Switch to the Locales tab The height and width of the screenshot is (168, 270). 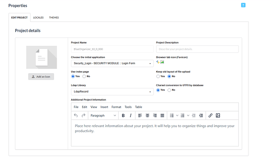pos(38,18)
